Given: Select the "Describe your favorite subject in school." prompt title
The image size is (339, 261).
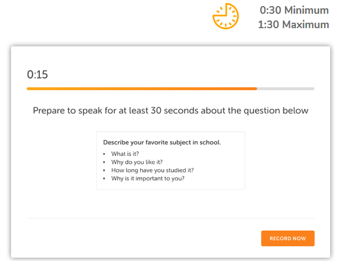Looking at the screenshot, I should 162,143.
